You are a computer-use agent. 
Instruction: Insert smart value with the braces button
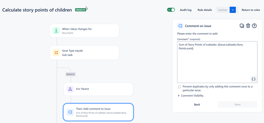pyautogui.click(x=253, y=79)
